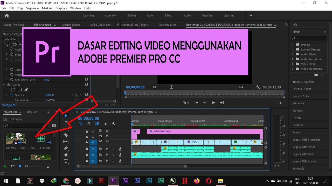Show more workspaces overflow chevron
Screen dimensions: 332x186
(251, 16)
